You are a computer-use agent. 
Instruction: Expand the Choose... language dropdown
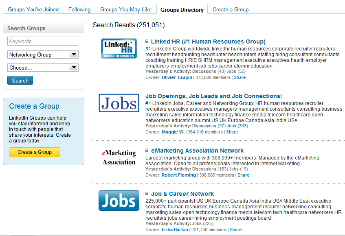(x=43, y=68)
